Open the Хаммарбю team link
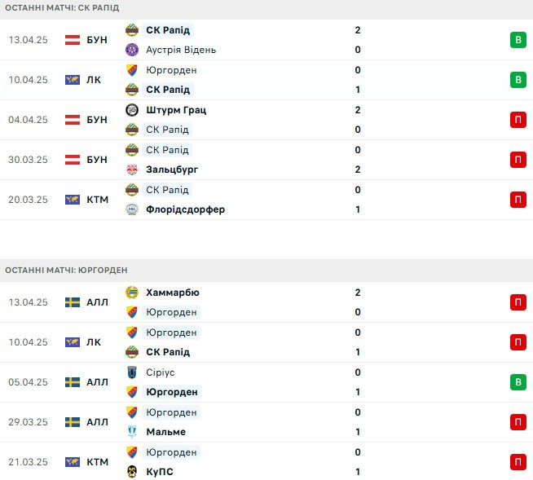This screenshot has width=533, height=480. tap(173, 293)
